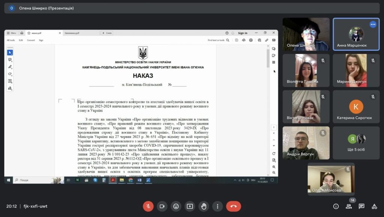Toggle the camera on or off

tap(162, 206)
